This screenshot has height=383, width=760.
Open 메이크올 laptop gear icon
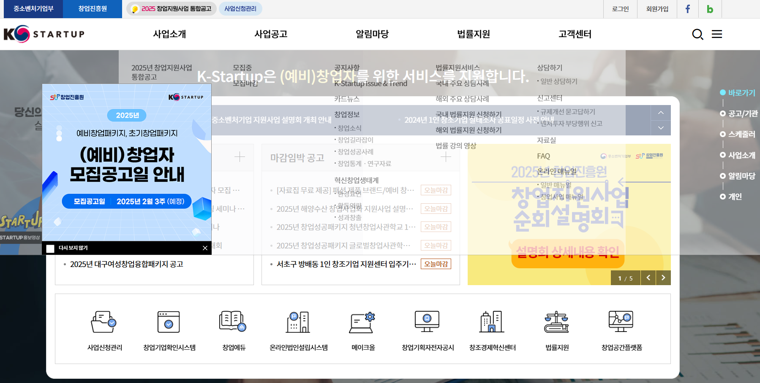pos(363,322)
